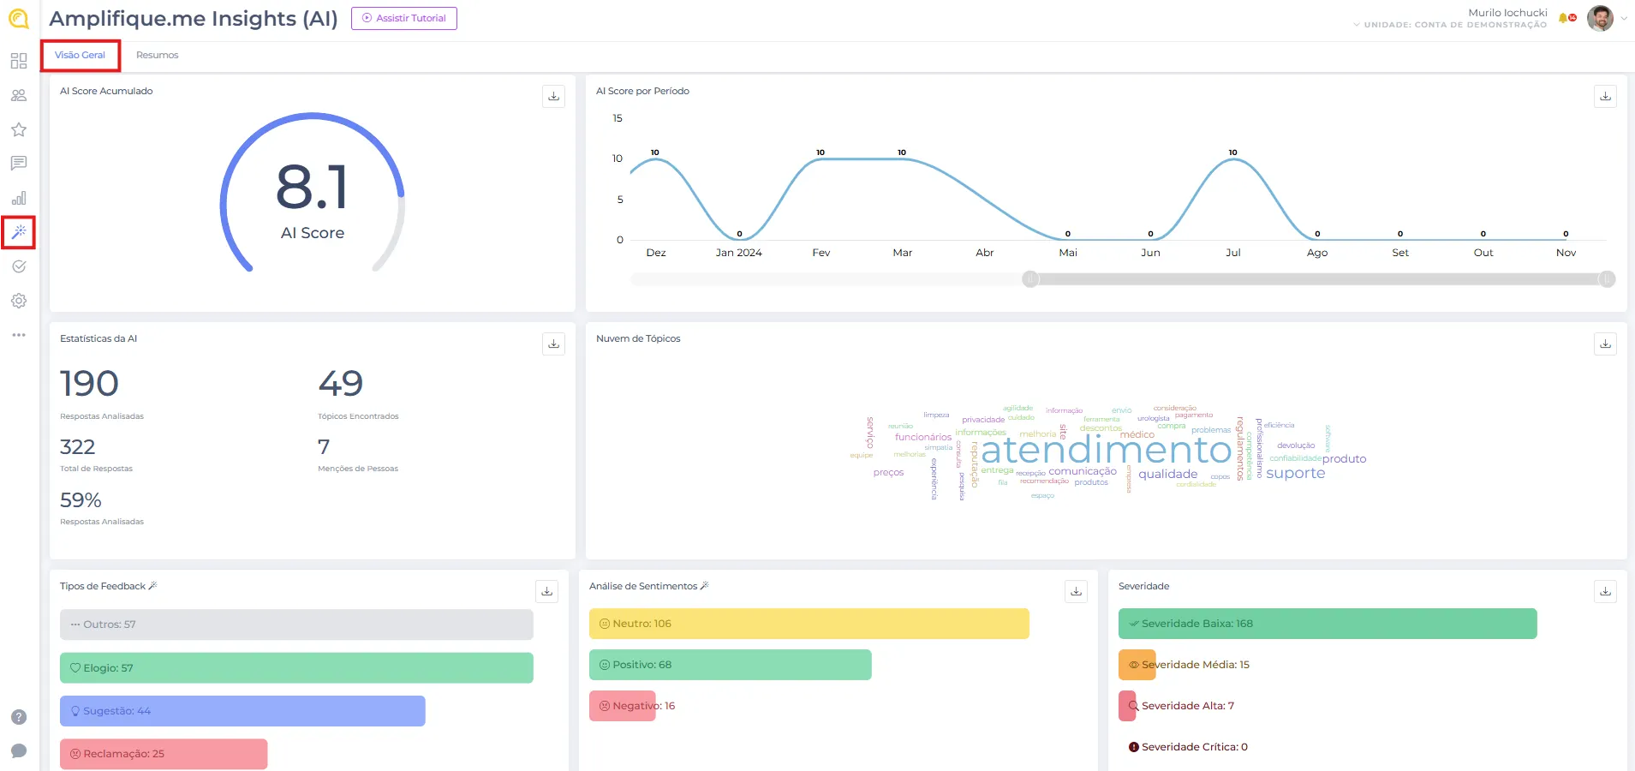Open the people icon in sidebar

click(x=19, y=95)
